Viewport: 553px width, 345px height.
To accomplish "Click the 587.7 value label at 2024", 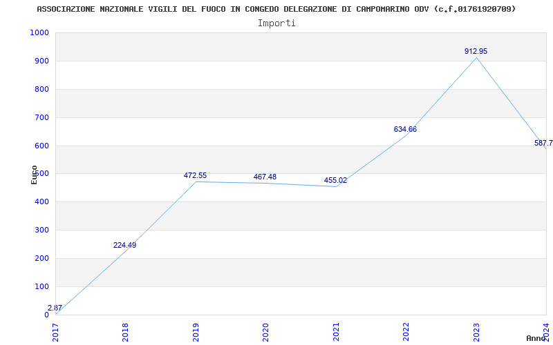I will point(543,144).
